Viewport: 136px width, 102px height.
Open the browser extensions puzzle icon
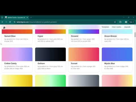(120, 22)
